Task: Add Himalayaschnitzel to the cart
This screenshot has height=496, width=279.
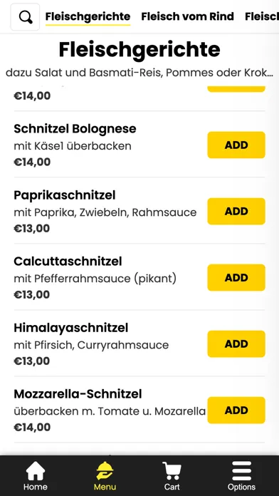Action: click(x=236, y=343)
